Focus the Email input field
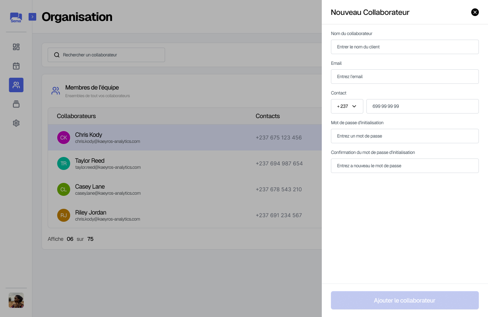This screenshot has height=317, width=488. [x=405, y=77]
